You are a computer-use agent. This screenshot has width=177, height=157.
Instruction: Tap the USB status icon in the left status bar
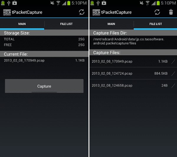tap(9, 3)
